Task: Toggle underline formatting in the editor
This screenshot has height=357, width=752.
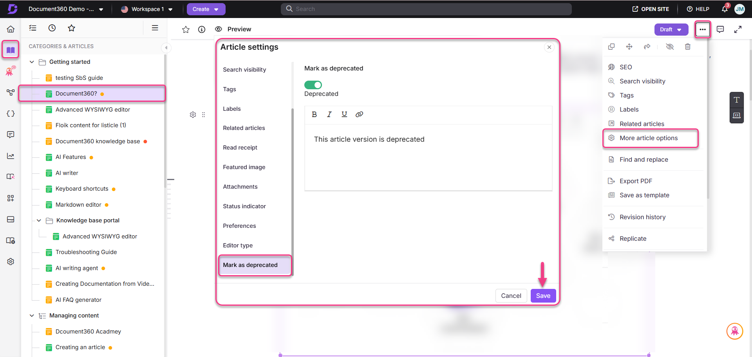Action: 344,114
